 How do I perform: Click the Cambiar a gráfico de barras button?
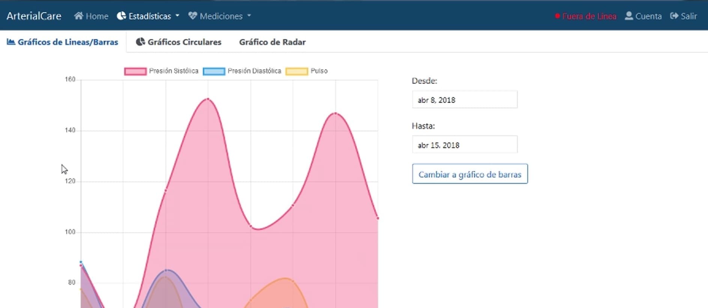[470, 174]
